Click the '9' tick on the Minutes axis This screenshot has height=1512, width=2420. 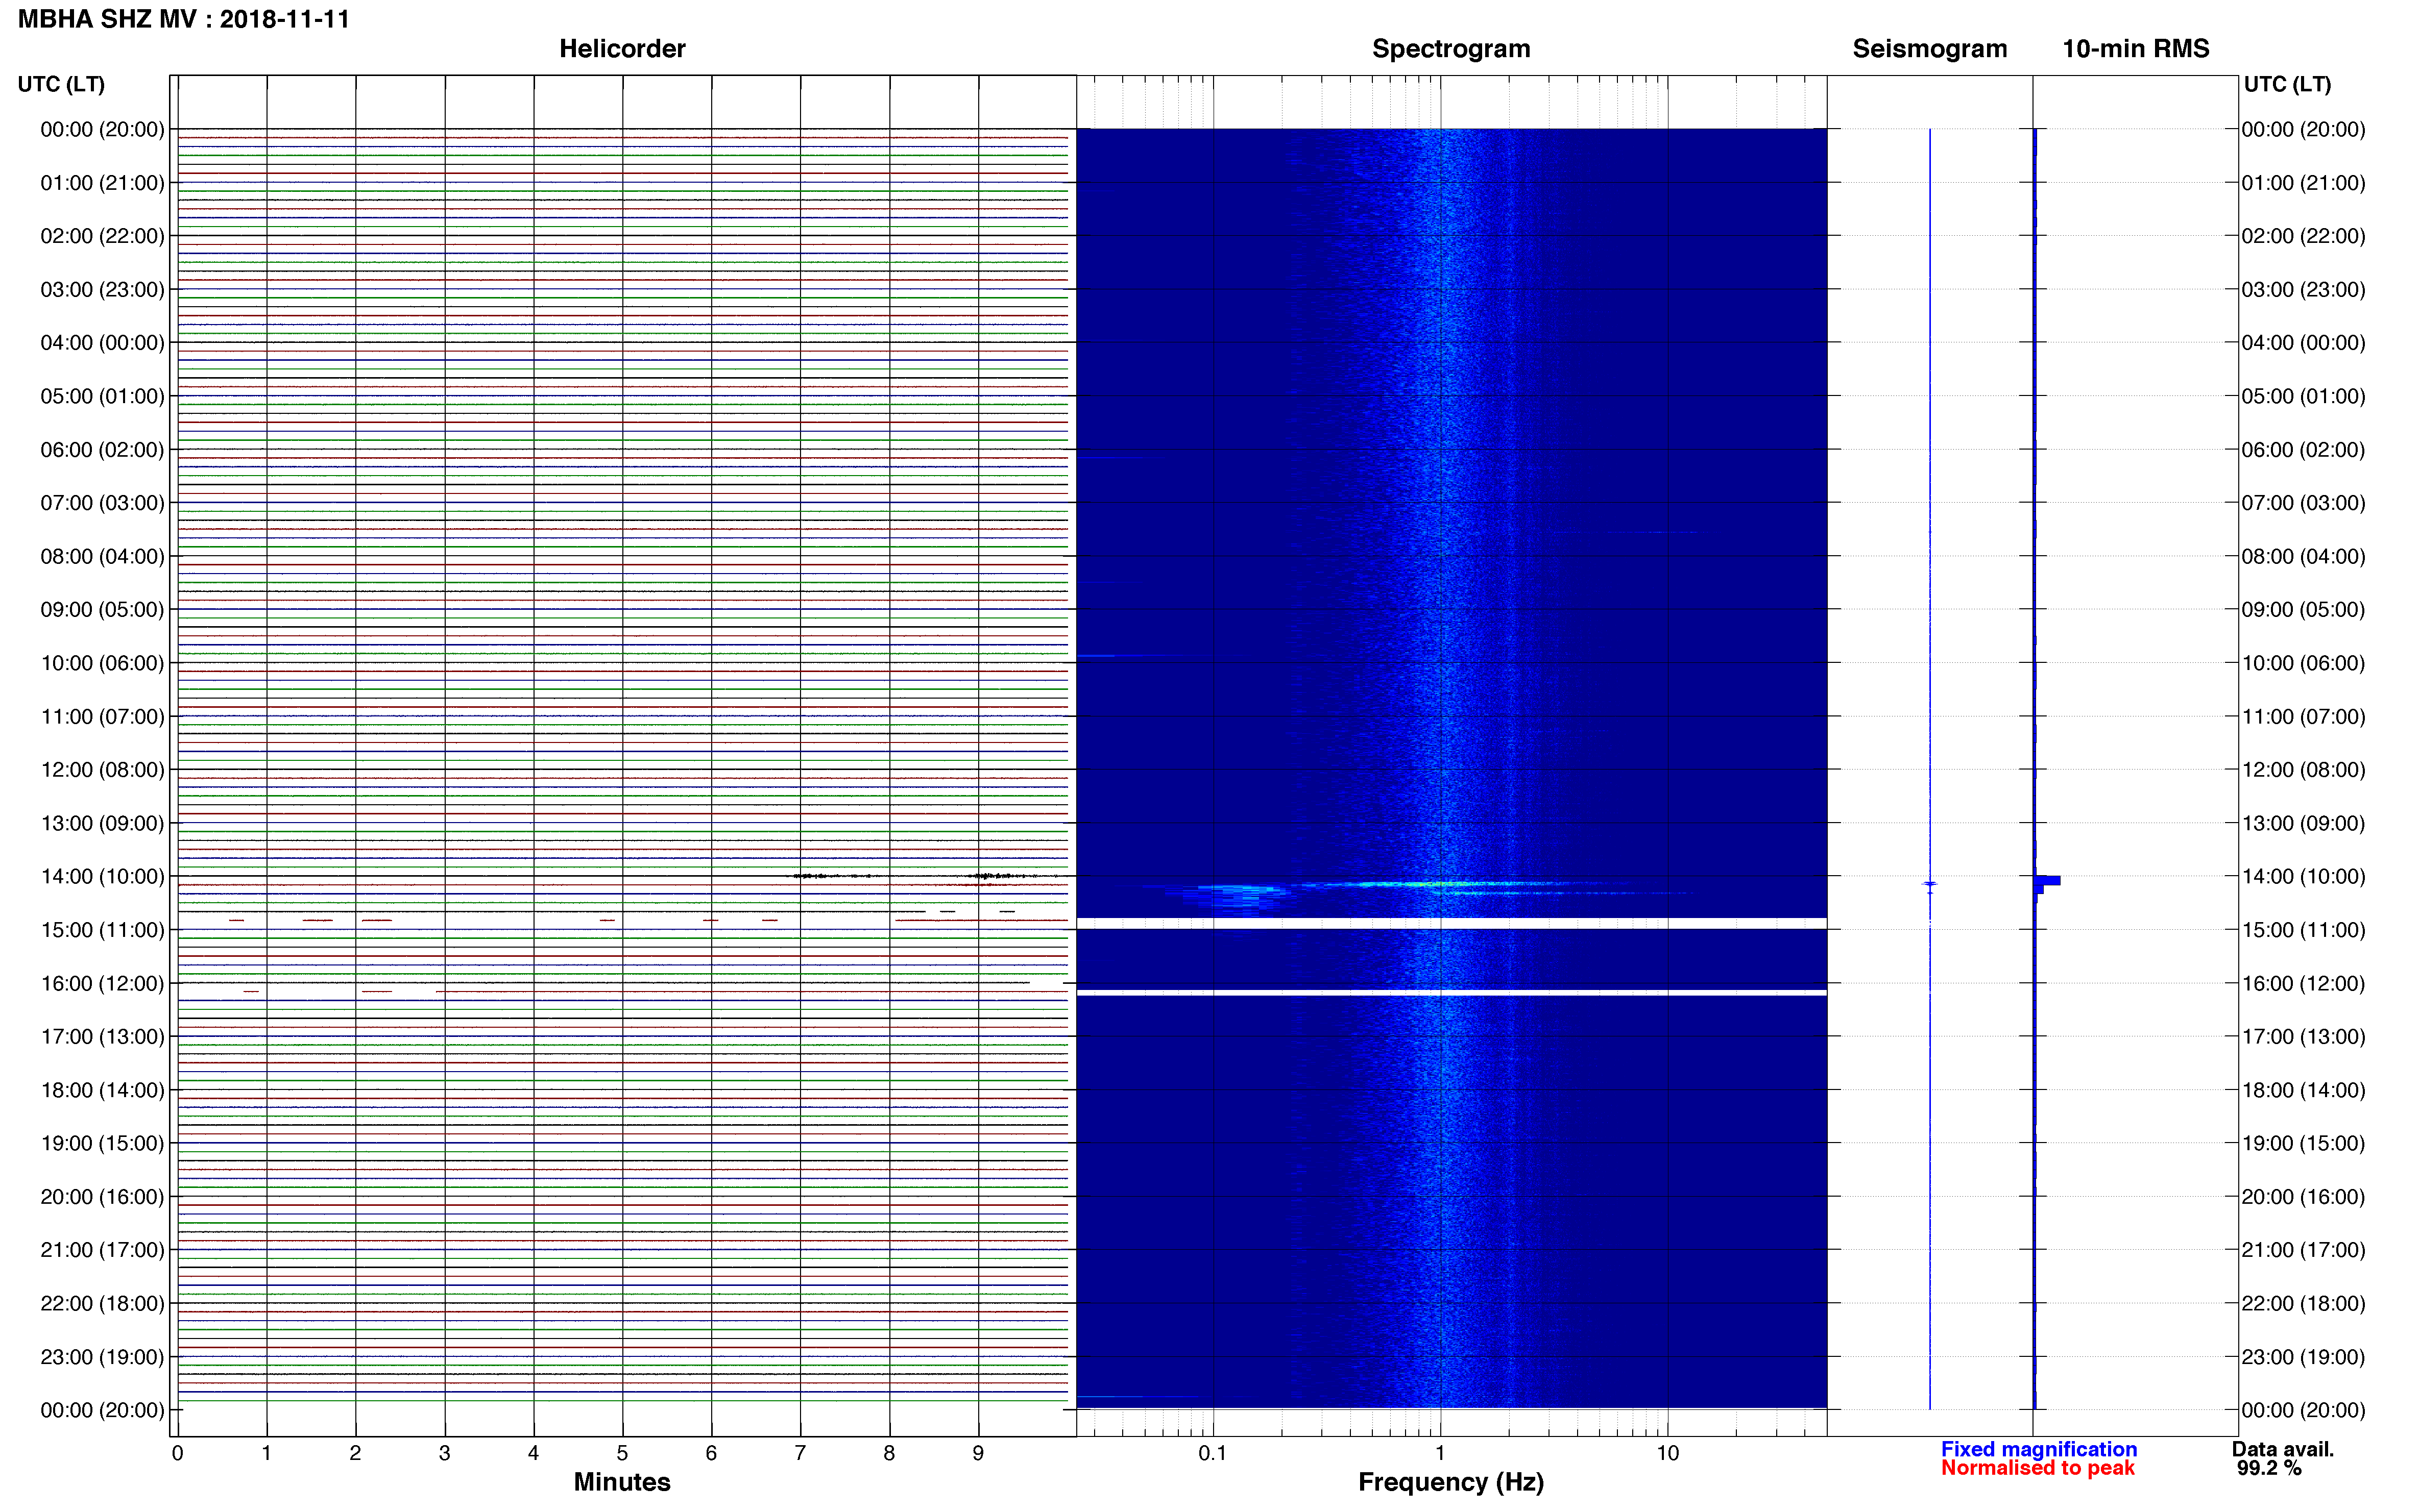point(978,1453)
